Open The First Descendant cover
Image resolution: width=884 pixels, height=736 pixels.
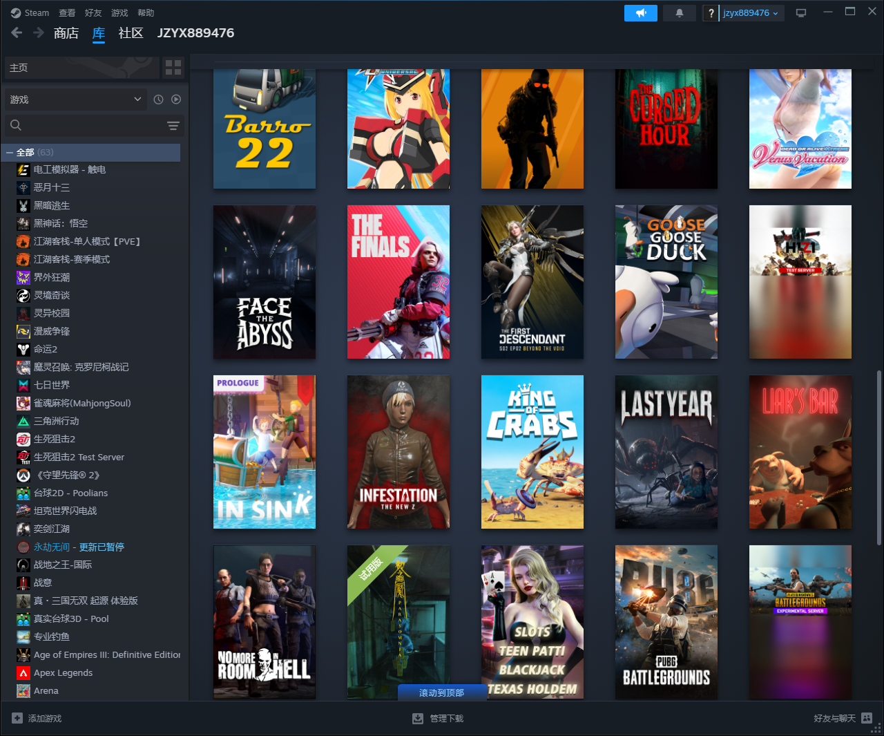pyautogui.click(x=532, y=282)
